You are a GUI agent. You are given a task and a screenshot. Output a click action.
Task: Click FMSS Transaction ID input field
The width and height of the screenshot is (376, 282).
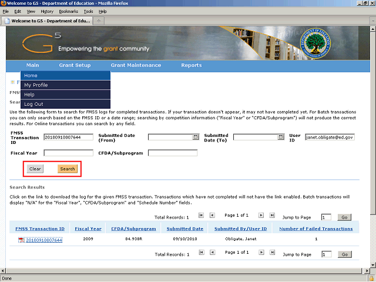(68, 137)
